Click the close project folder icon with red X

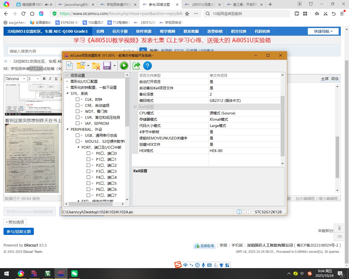click(x=96, y=66)
